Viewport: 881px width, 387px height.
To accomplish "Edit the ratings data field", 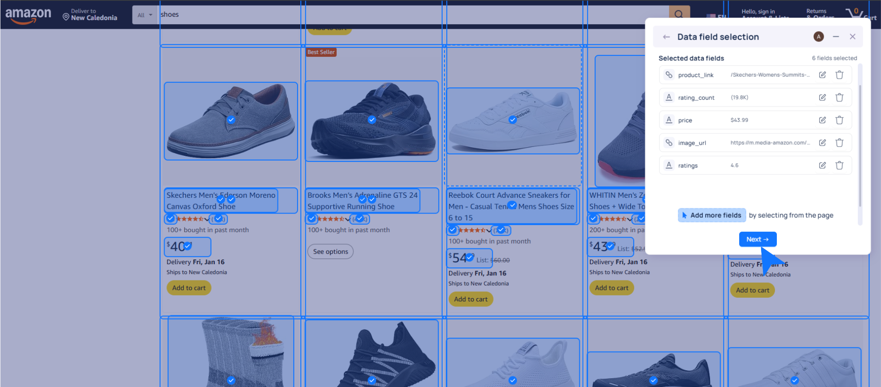I will 822,165.
